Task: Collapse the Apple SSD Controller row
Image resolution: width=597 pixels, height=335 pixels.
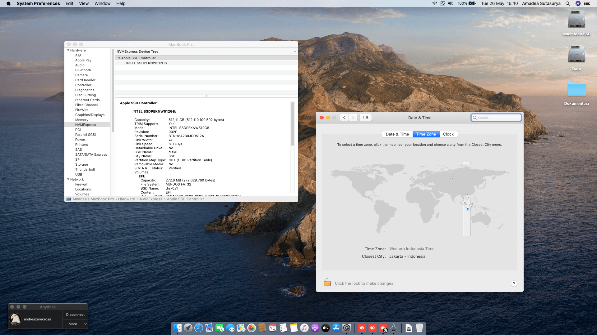Action: [x=119, y=58]
